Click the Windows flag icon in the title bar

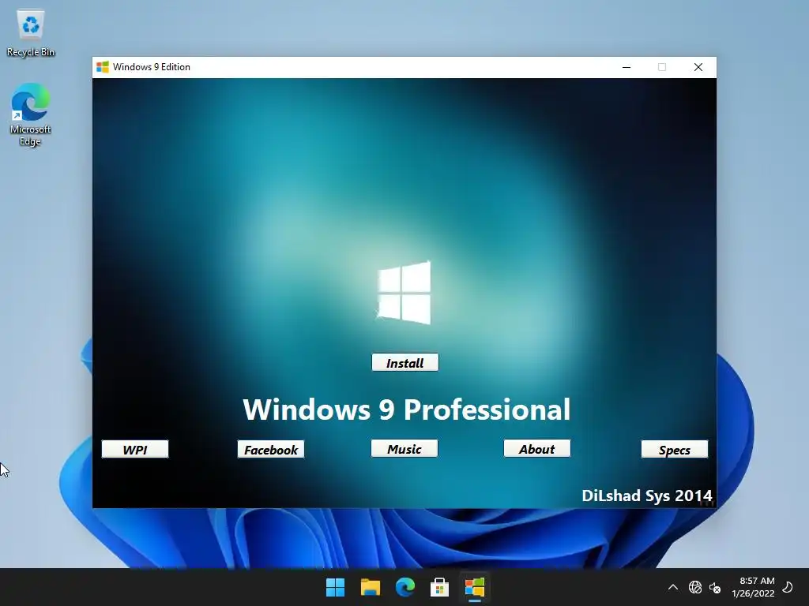click(103, 67)
